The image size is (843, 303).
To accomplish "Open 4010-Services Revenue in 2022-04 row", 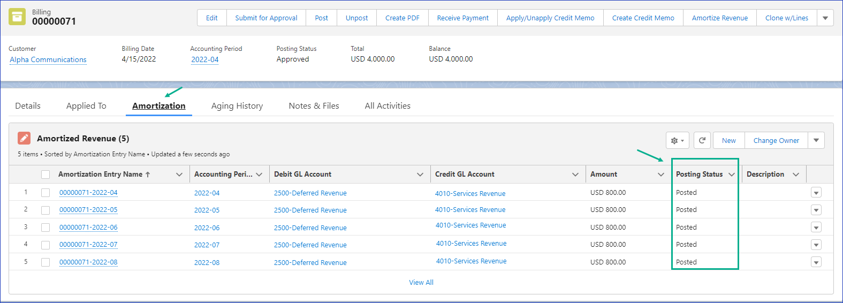I will coord(470,193).
